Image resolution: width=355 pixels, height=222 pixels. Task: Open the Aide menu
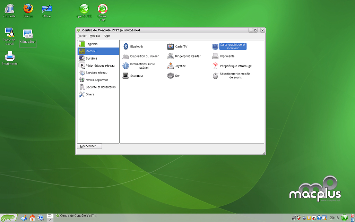coord(106,36)
